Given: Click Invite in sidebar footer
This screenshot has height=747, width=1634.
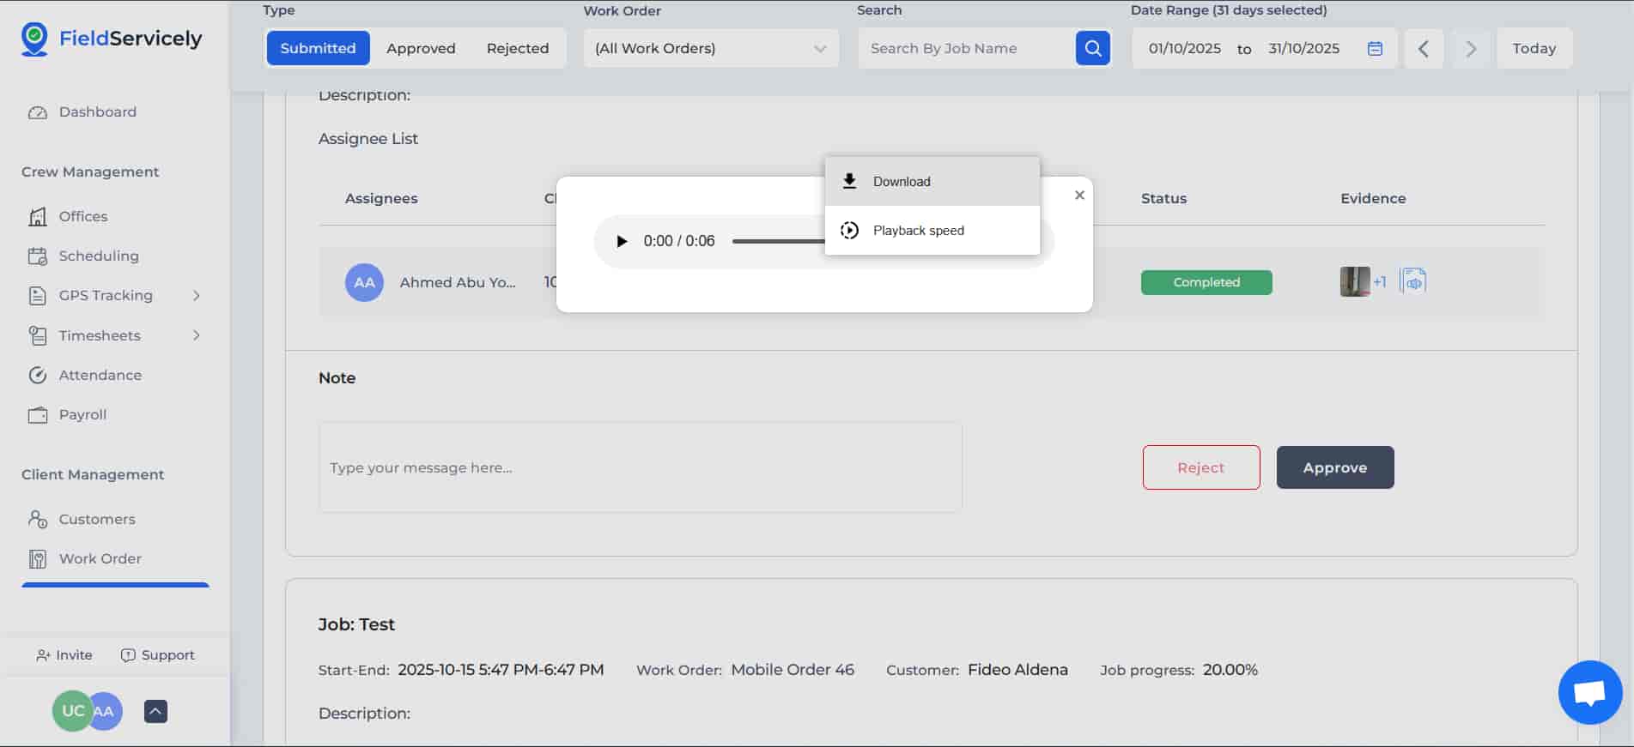Looking at the screenshot, I should pyautogui.click(x=64, y=655).
